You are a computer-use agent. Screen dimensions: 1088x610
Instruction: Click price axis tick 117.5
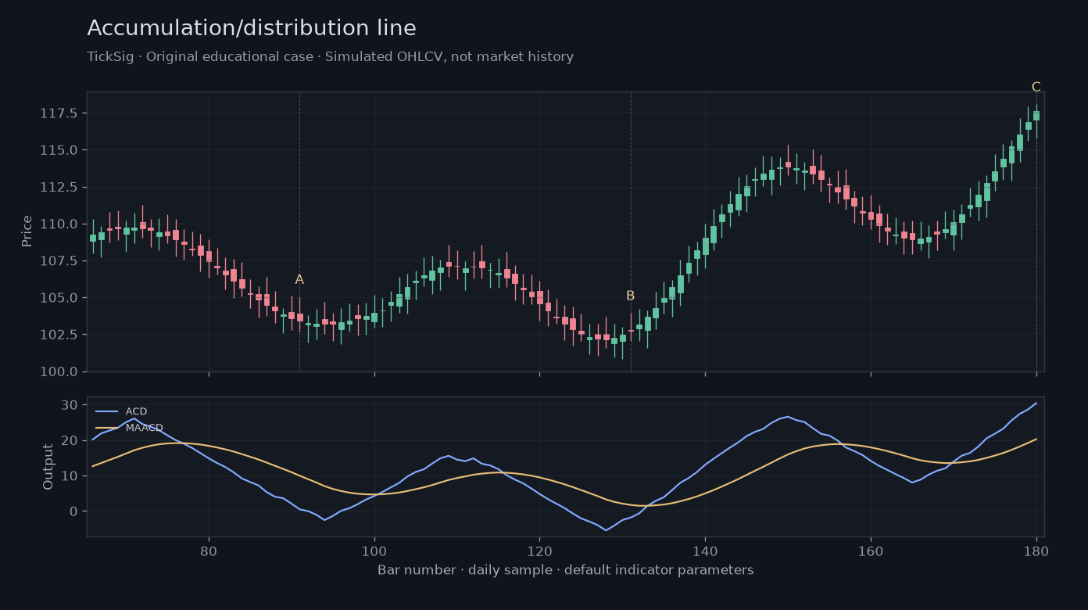tap(59, 113)
